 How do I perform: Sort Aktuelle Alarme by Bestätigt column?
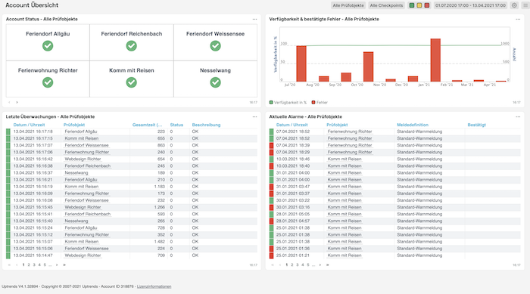[x=476, y=125]
